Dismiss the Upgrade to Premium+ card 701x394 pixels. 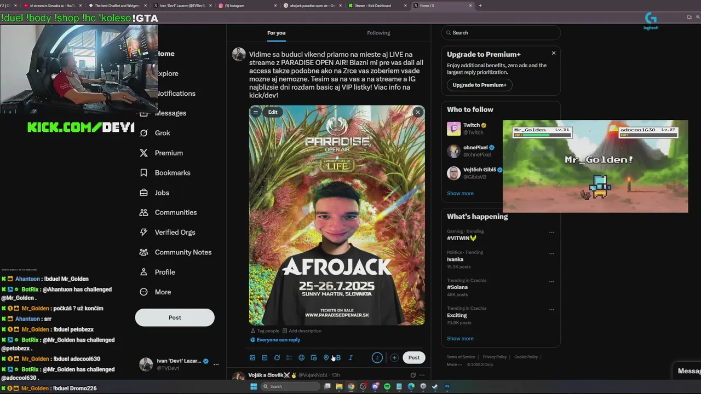(554, 53)
